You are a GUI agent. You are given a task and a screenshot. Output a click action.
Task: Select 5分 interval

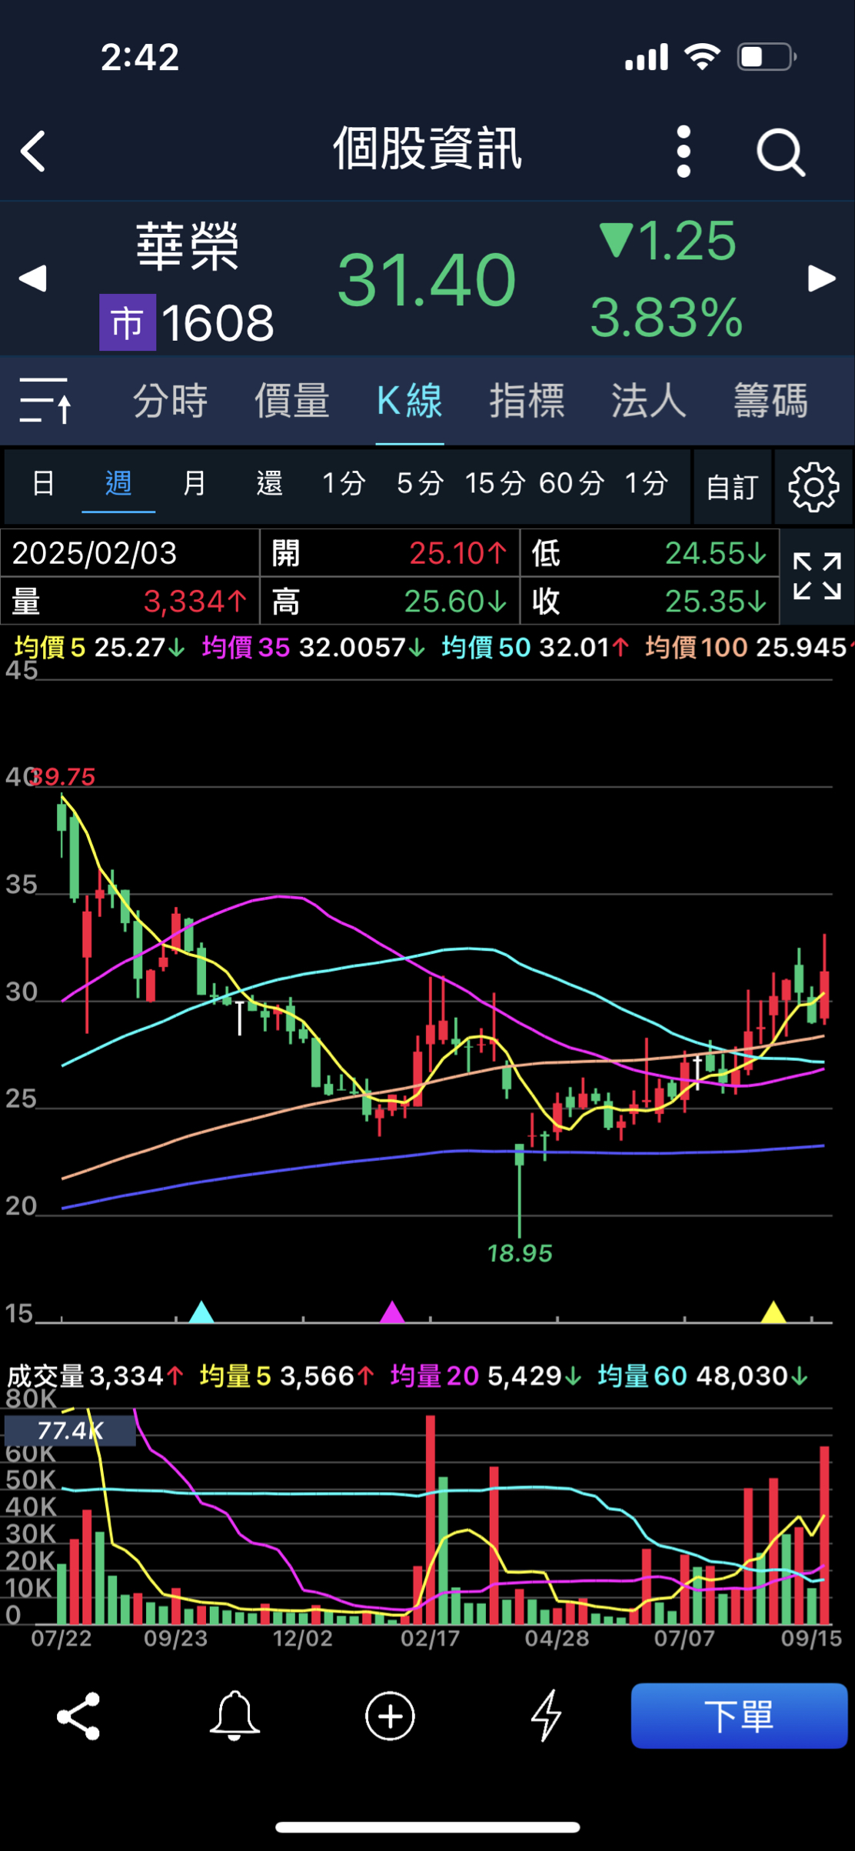(x=420, y=484)
